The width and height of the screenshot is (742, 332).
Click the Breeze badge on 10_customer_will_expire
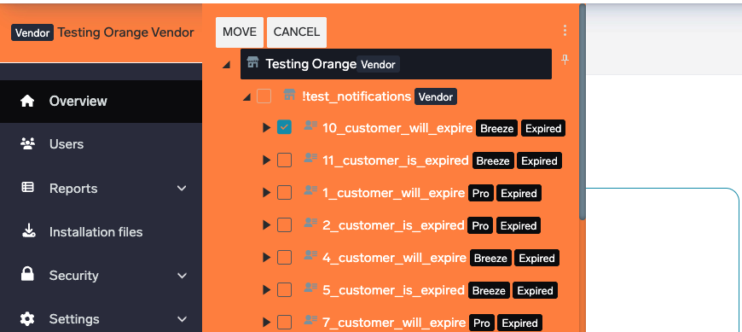497,128
